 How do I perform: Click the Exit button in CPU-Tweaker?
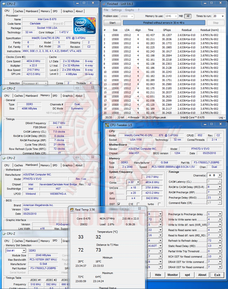click(x=217, y=275)
